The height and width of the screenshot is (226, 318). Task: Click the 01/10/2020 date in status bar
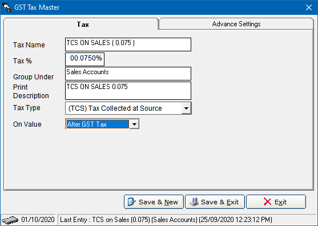(38, 220)
